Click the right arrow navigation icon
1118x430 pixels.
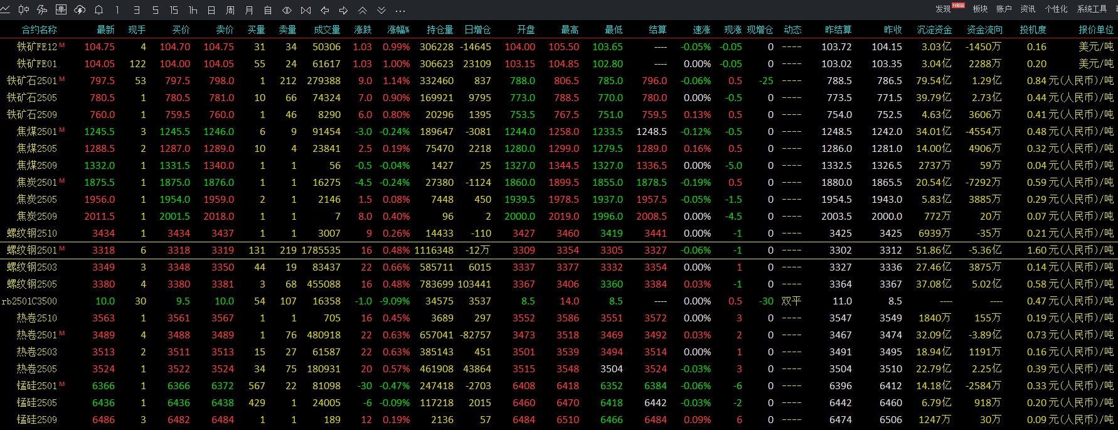[x=344, y=10]
